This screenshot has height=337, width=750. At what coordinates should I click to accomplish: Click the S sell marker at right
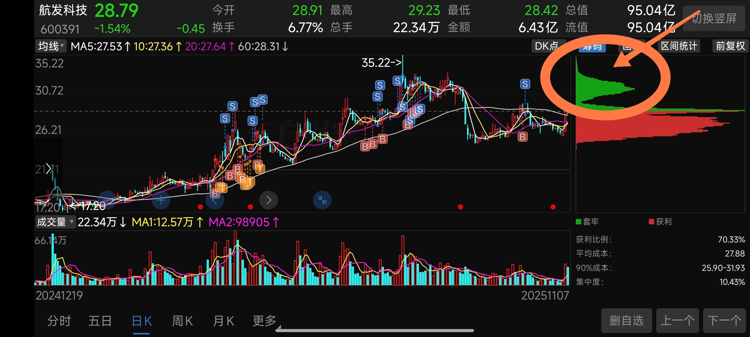525,84
